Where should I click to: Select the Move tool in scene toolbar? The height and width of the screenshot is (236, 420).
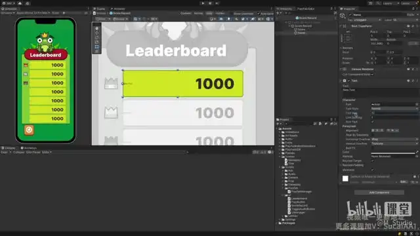[x=96, y=33]
